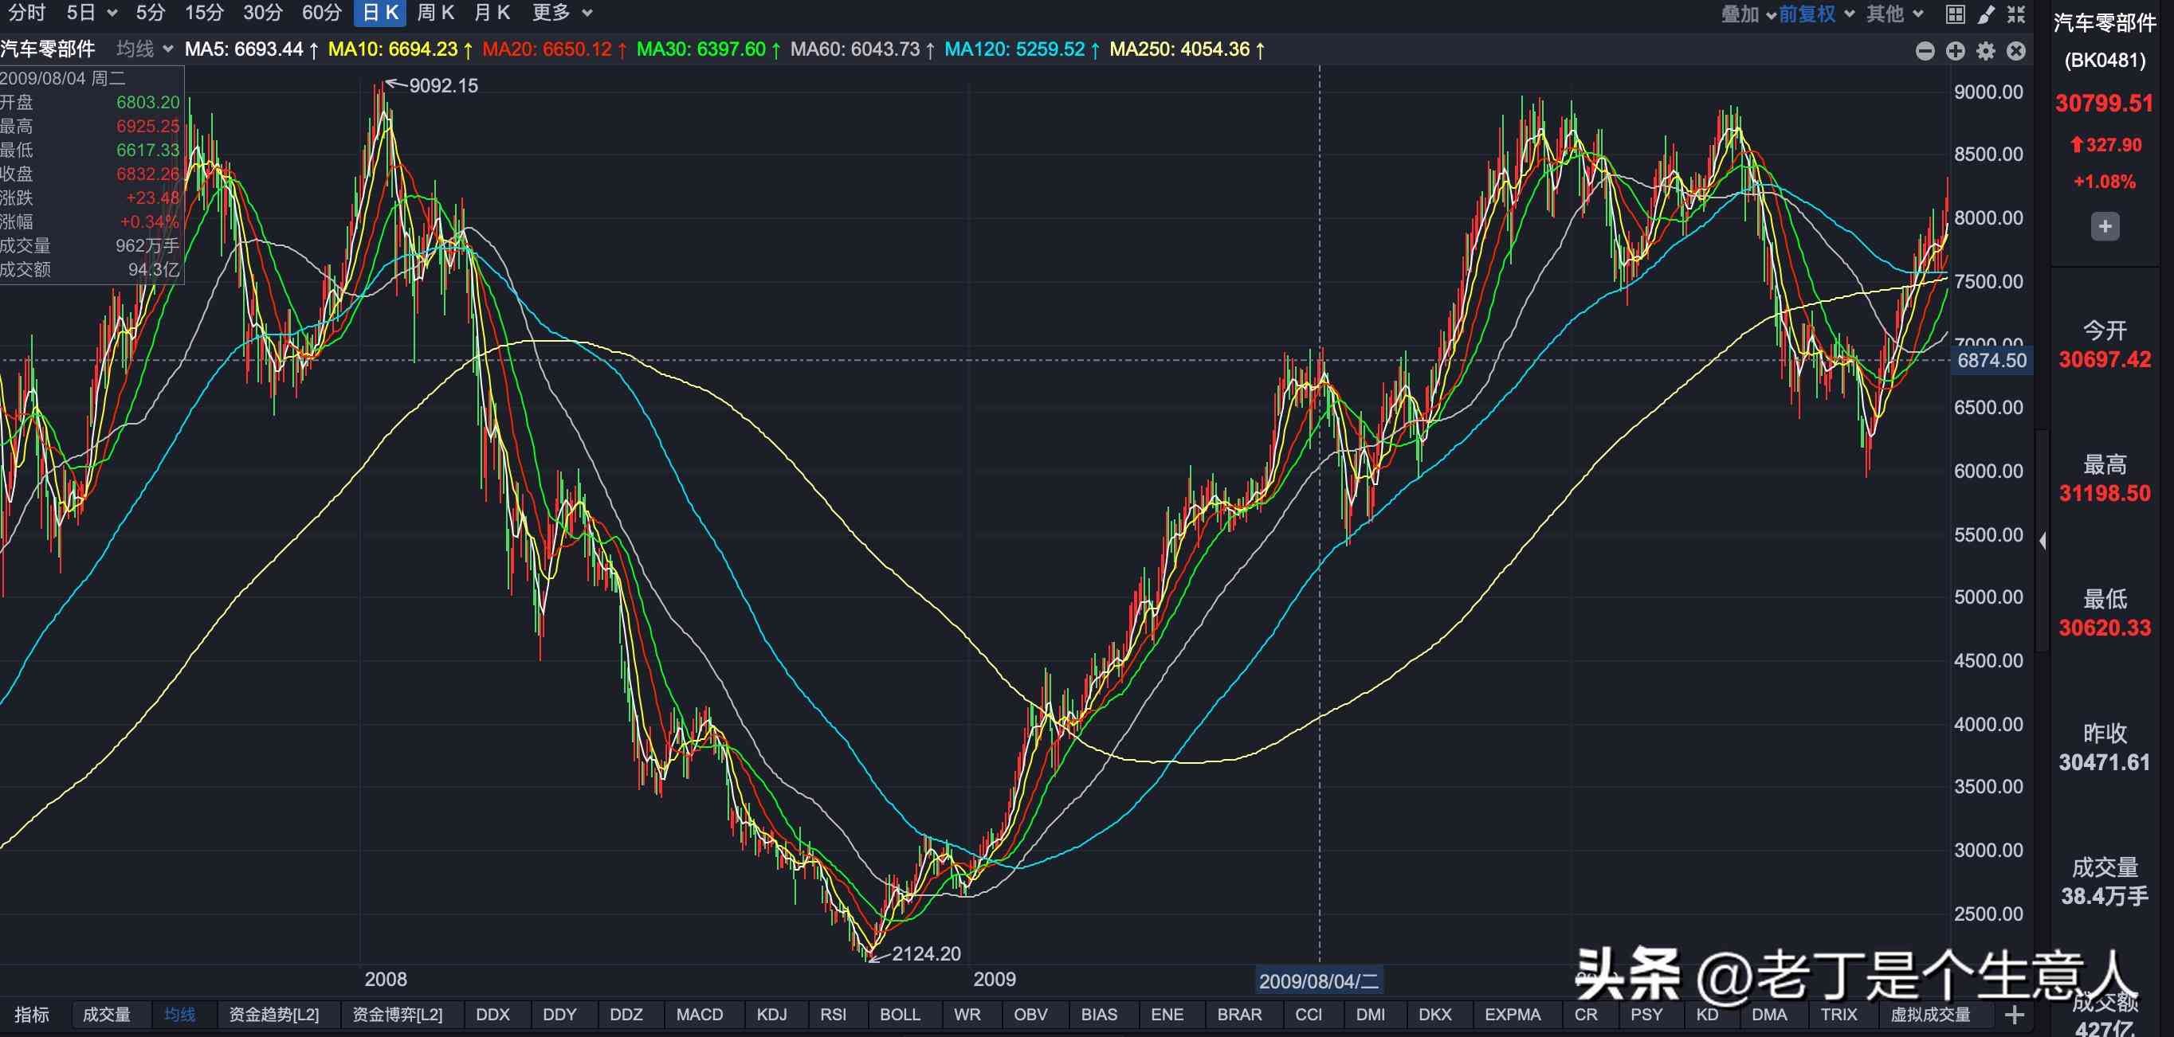Open the multi-chart grid layout icon
Viewport: 2174px width, 1037px height.
1956,14
